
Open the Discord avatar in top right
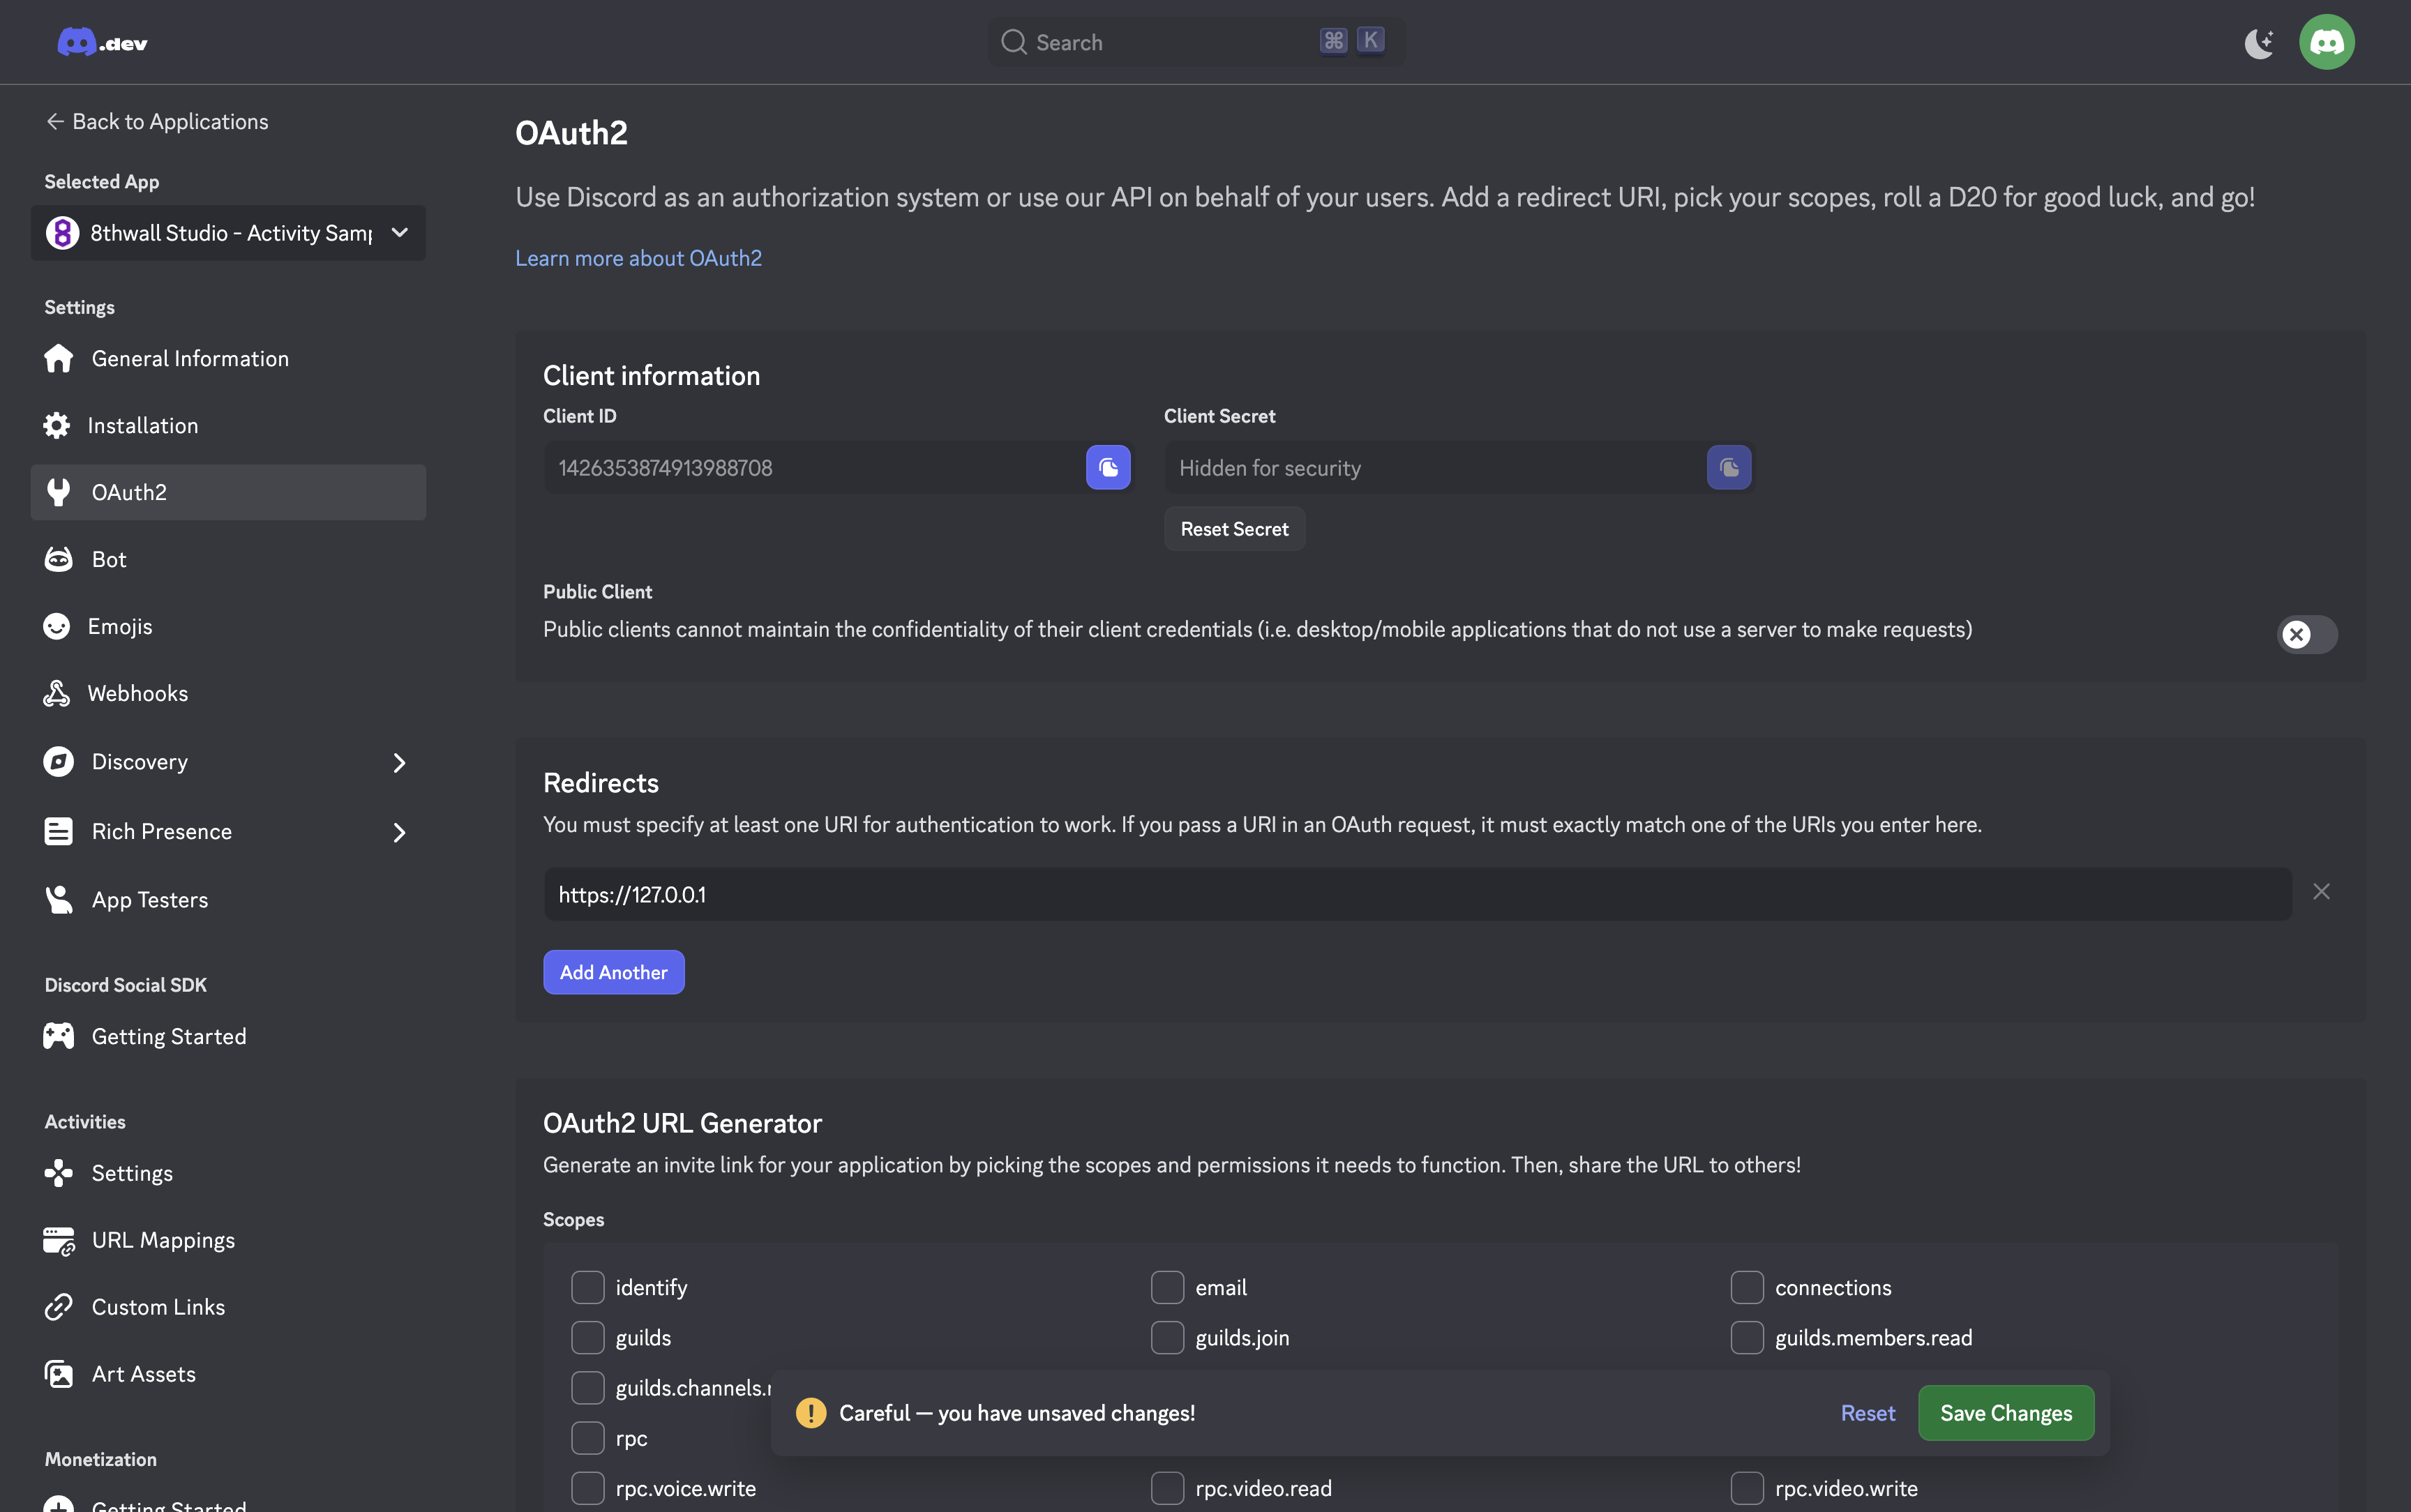2326,43
